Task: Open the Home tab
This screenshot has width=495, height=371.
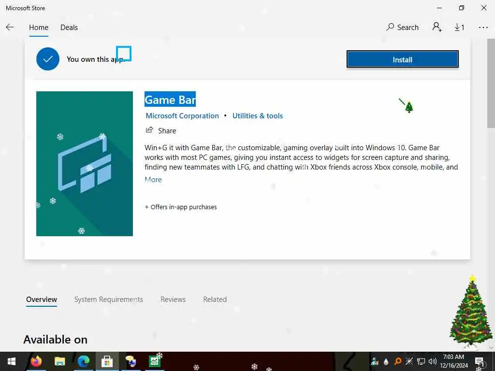Action: click(39, 28)
